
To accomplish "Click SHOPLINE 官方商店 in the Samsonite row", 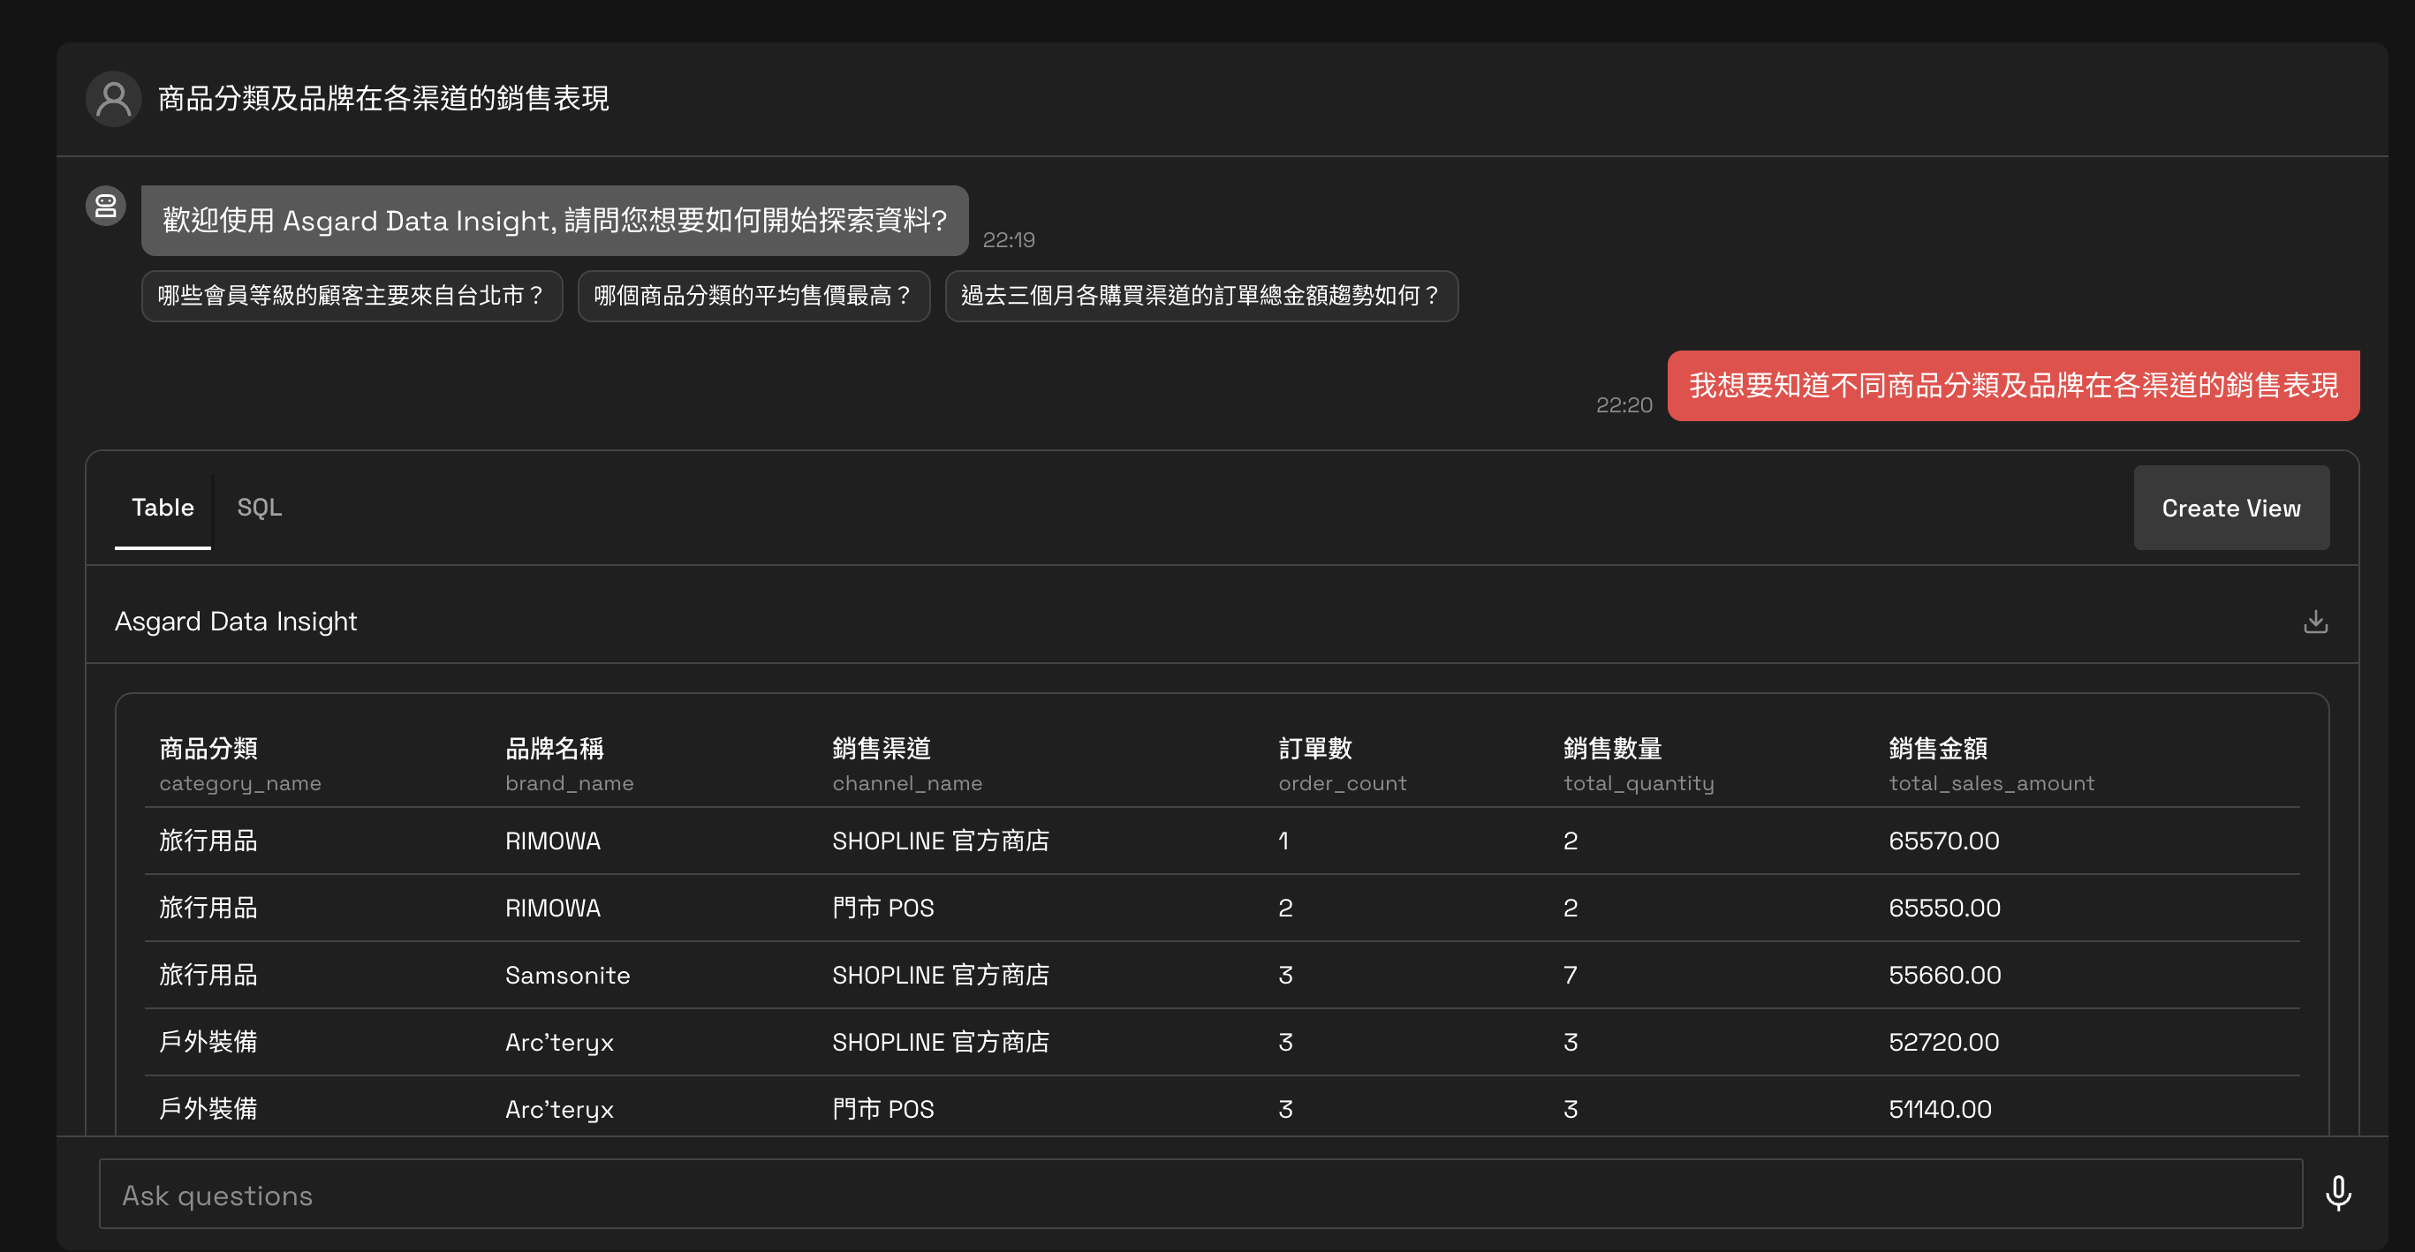I will 941,976.
